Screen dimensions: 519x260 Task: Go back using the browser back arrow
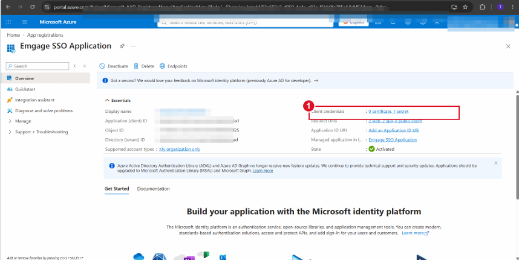coord(8,7)
